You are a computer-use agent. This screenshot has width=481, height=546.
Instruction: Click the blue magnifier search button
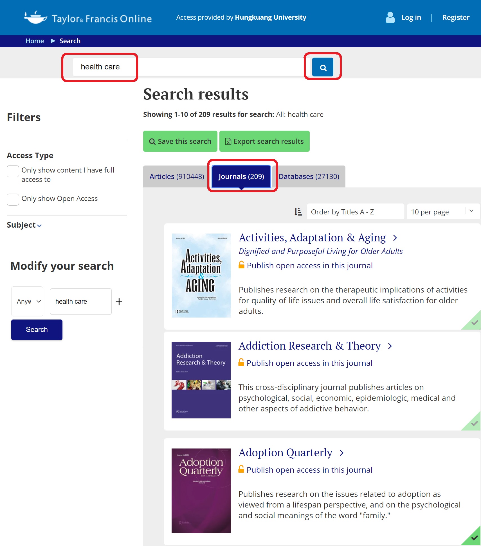[x=323, y=67]
